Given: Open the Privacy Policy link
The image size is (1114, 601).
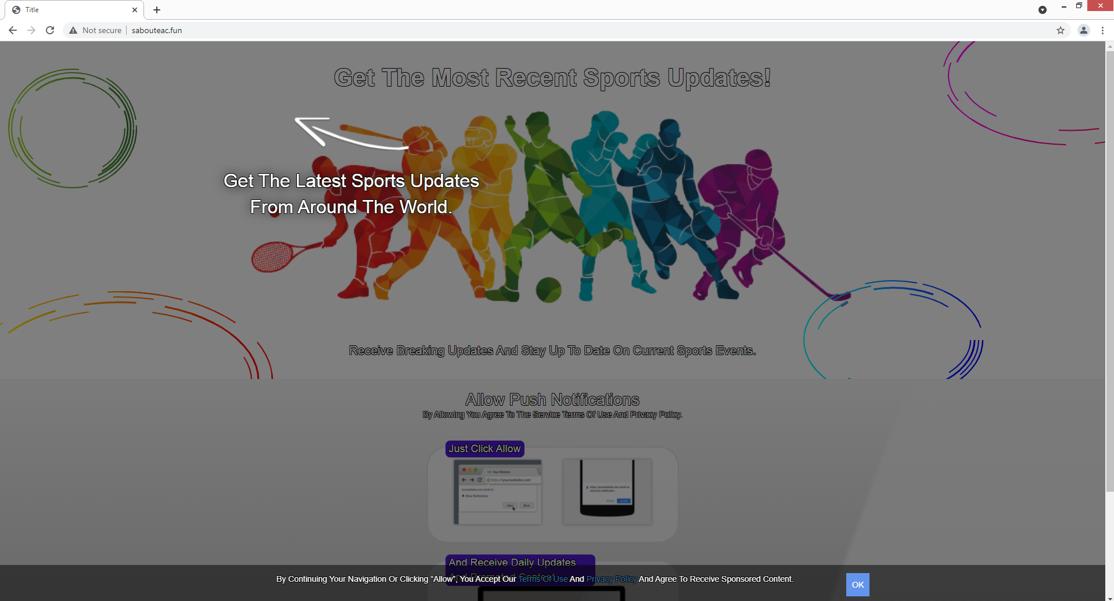Looking at the screenshot, I should click(612, 579).
